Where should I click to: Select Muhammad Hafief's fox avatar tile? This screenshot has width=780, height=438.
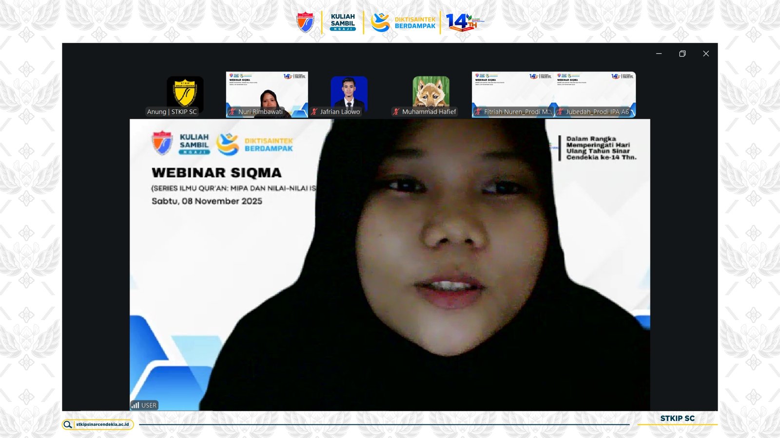(431, 91)
